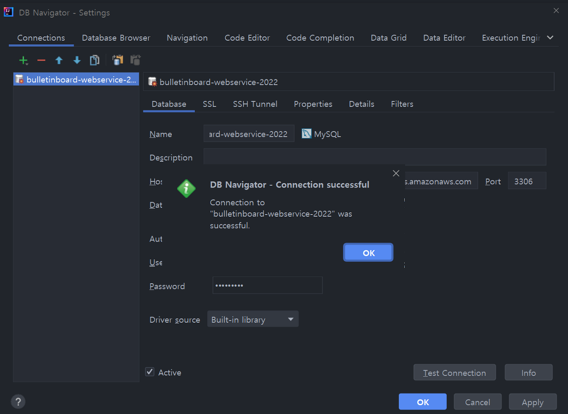568x414 pixels.
Task: Select the Connections tab
Action: pos(41,38)
